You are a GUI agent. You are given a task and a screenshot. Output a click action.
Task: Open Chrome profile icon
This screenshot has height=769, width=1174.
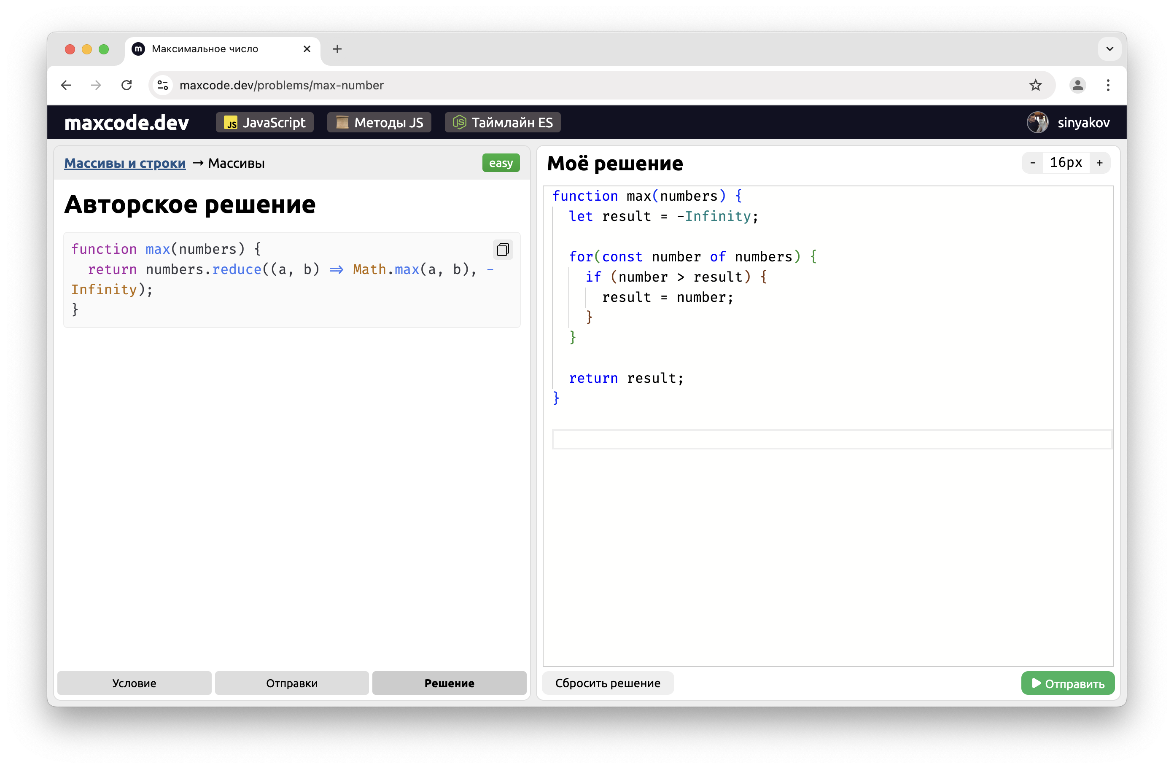[1077, 85]
